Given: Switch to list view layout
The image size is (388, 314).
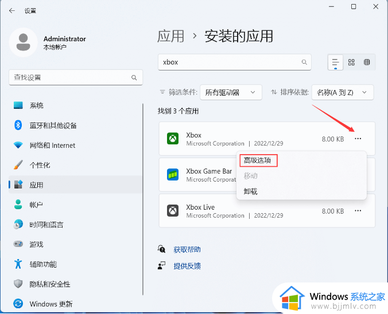Looking at the screenshot, I should (335, 62).
